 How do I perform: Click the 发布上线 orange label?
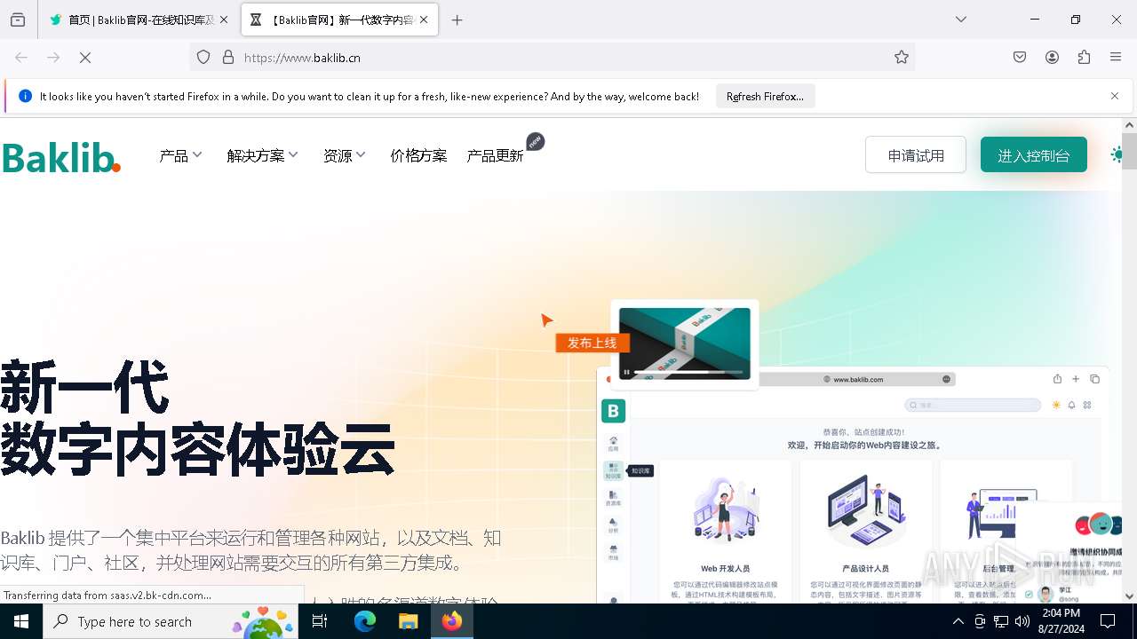(592, 343)
